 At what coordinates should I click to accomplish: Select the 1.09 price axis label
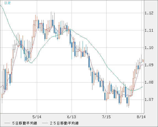pos(149,65)
